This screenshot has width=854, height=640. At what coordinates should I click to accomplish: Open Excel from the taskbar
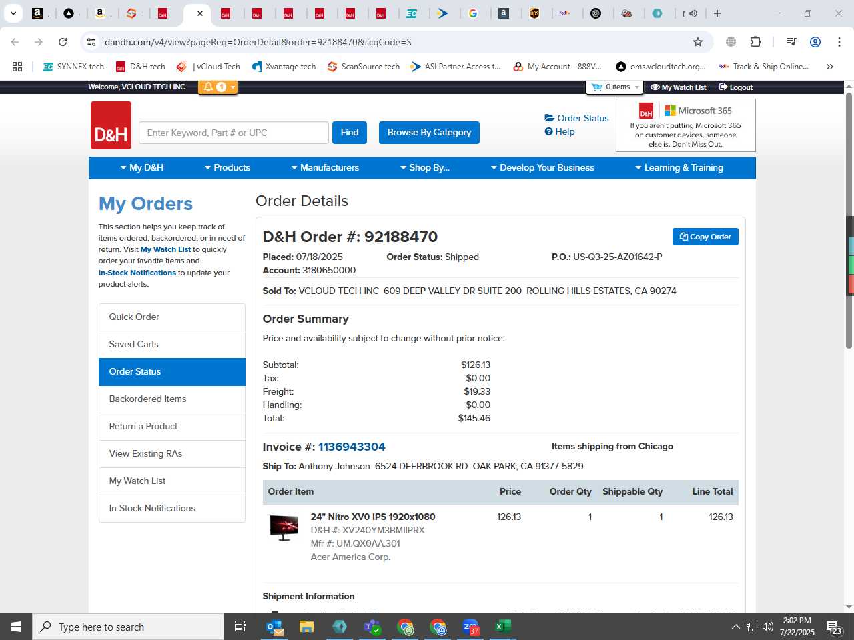[503, 627]
